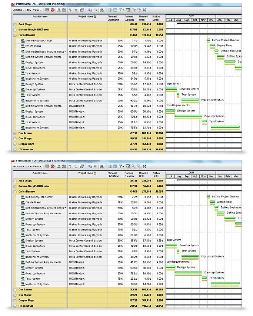Sort by Project Name column header, top window
This screenshot has width=253, height=316.
coord(87,18)
